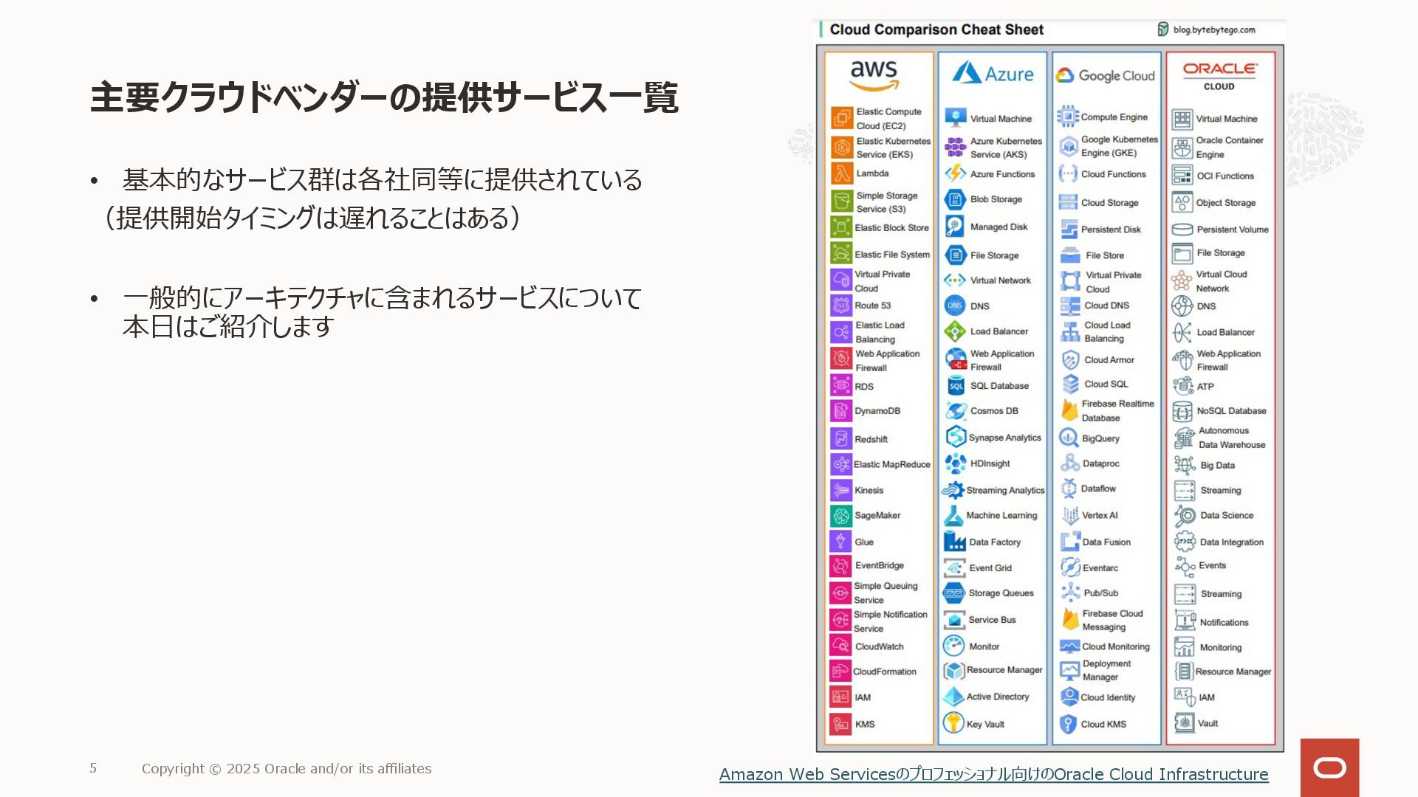The width and height of the screenshot is (1418, 797).
Task: Click the AWS DynamoDB icon
Action: [x=841, y=411]
